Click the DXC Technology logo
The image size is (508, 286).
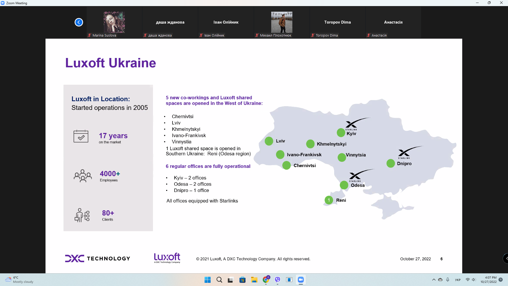[98, 258]
